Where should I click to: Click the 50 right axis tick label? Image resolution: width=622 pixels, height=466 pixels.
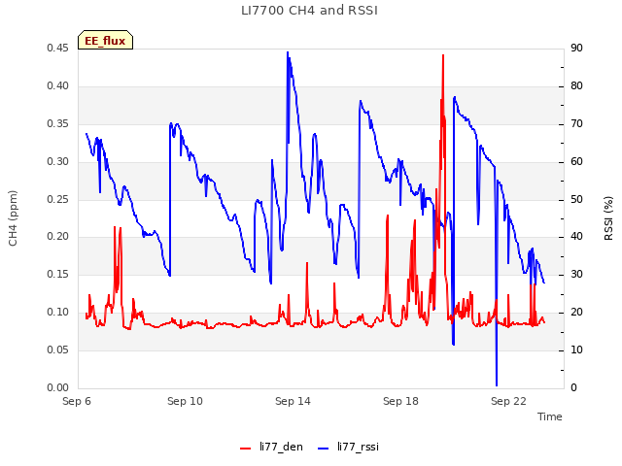click(x=576, y=199)
